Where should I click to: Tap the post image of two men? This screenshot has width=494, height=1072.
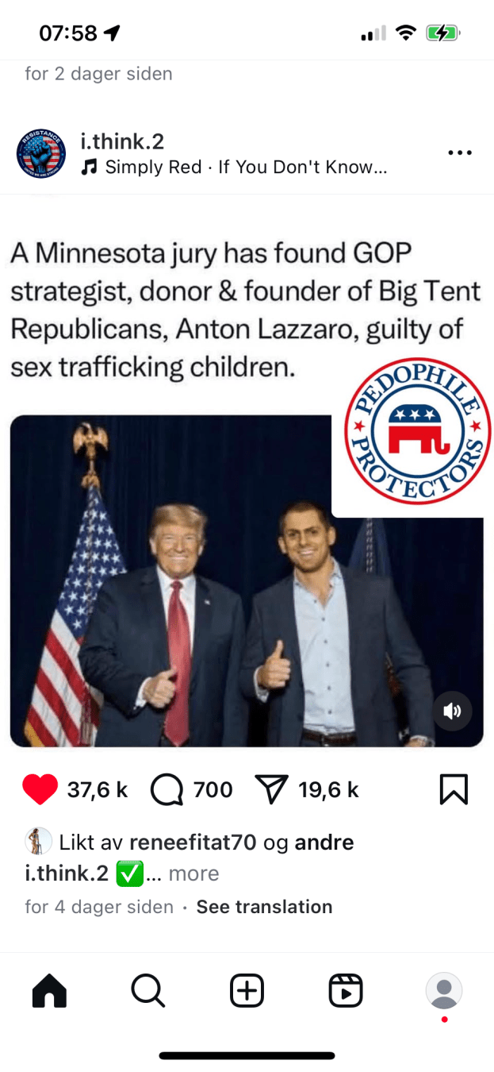(247, 580)
